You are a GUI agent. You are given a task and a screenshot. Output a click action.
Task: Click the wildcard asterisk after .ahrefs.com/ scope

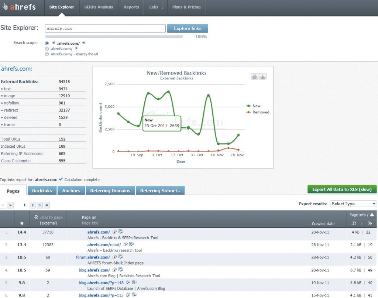click(x=84, y=43)
